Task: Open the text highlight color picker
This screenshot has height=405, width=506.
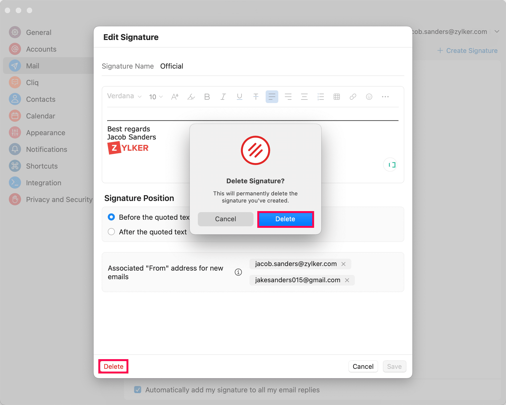Action: (191, 97)
